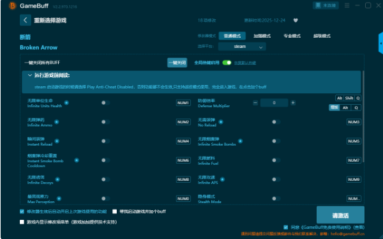Screen dimensions: 383x239
Task: Disable the global hotkey green toggle
Action: [x=227, y=63]
